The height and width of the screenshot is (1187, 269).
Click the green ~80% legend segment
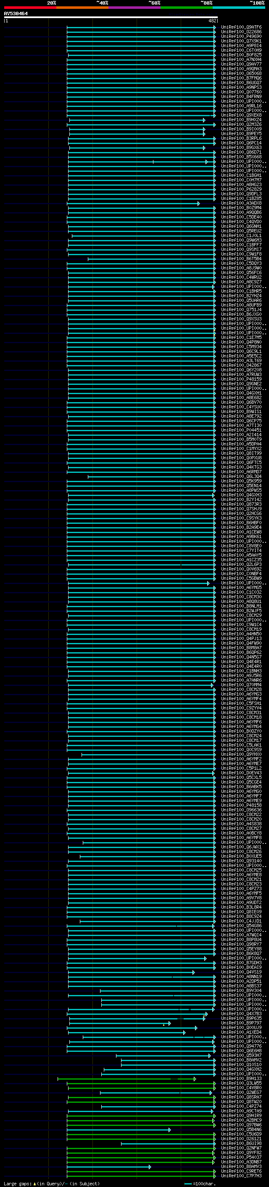point(187,8)
